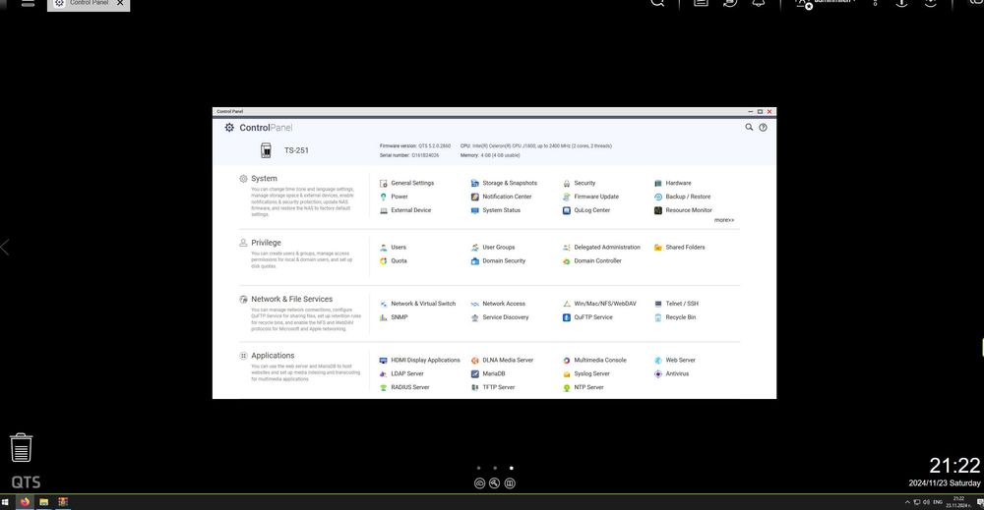
Task: Open QTS search in top bar
Action: [x=657, y=3]
